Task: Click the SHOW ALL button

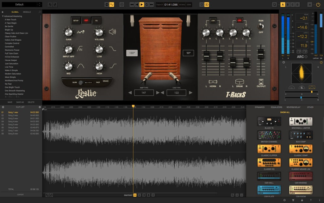Action: pyautogui.click(x=284, y=112)
